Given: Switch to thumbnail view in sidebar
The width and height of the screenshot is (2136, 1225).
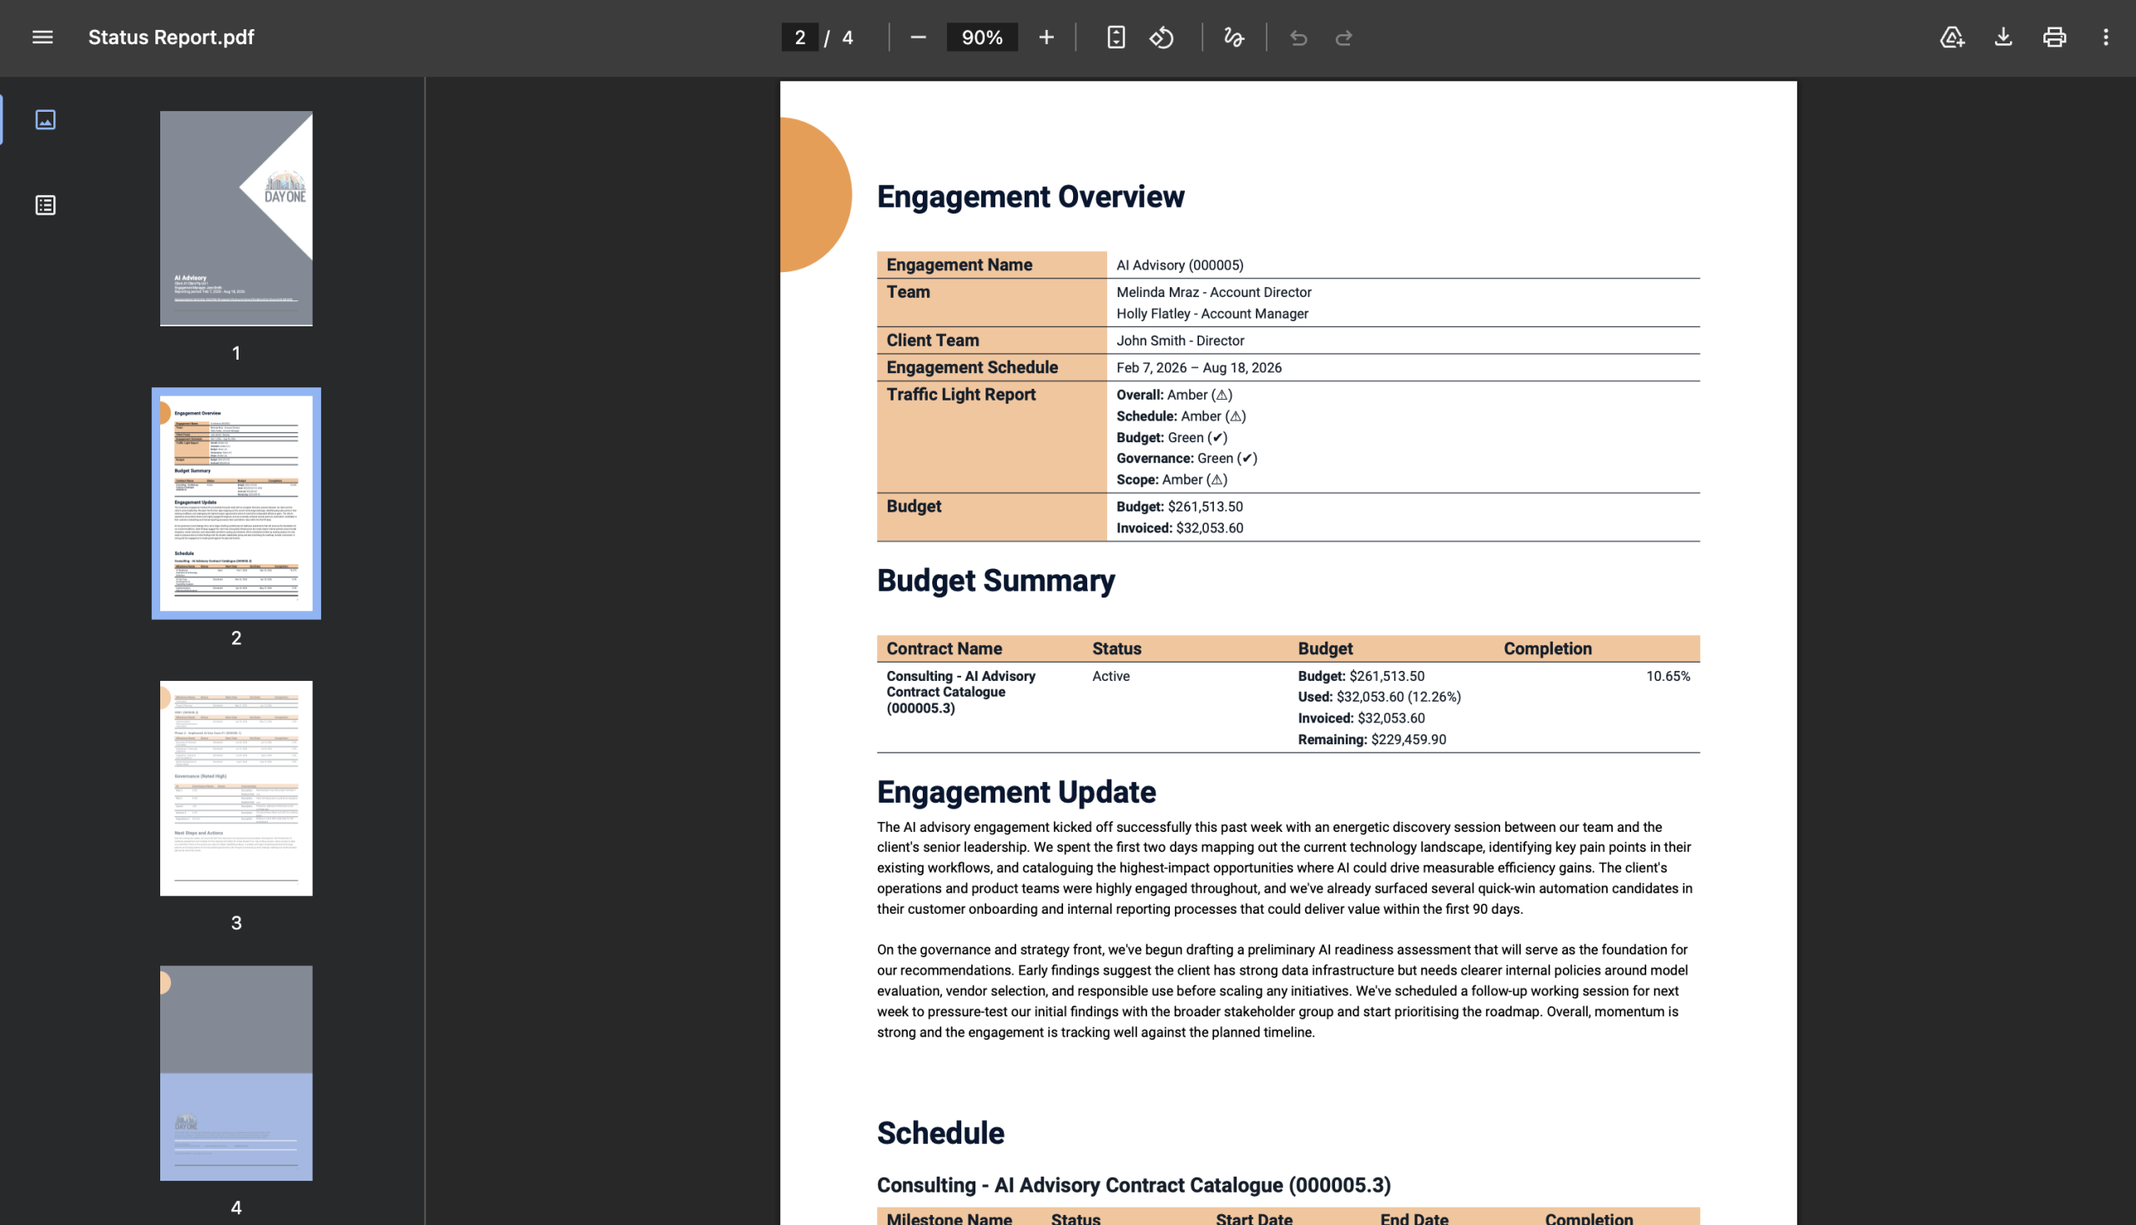Looking at the screenshot, I should tap(45, 119).
